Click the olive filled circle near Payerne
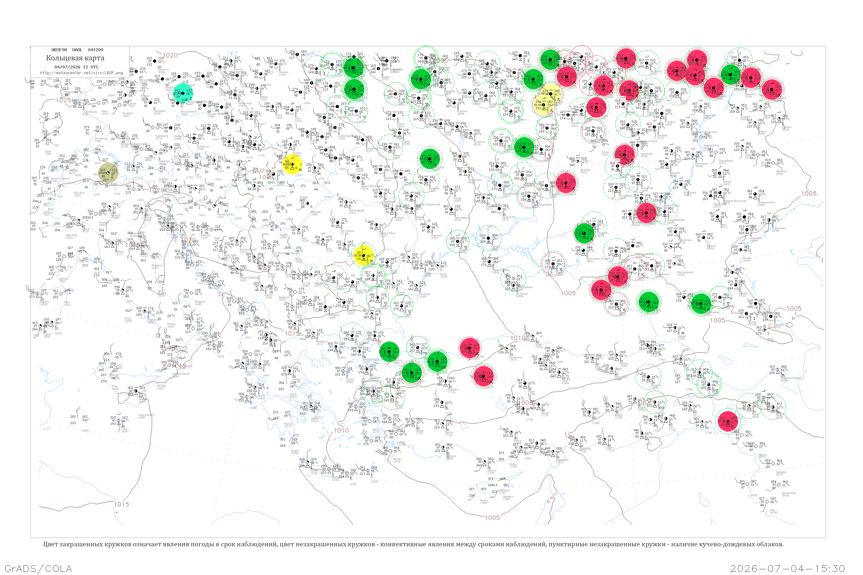 (x=108, y=173)
